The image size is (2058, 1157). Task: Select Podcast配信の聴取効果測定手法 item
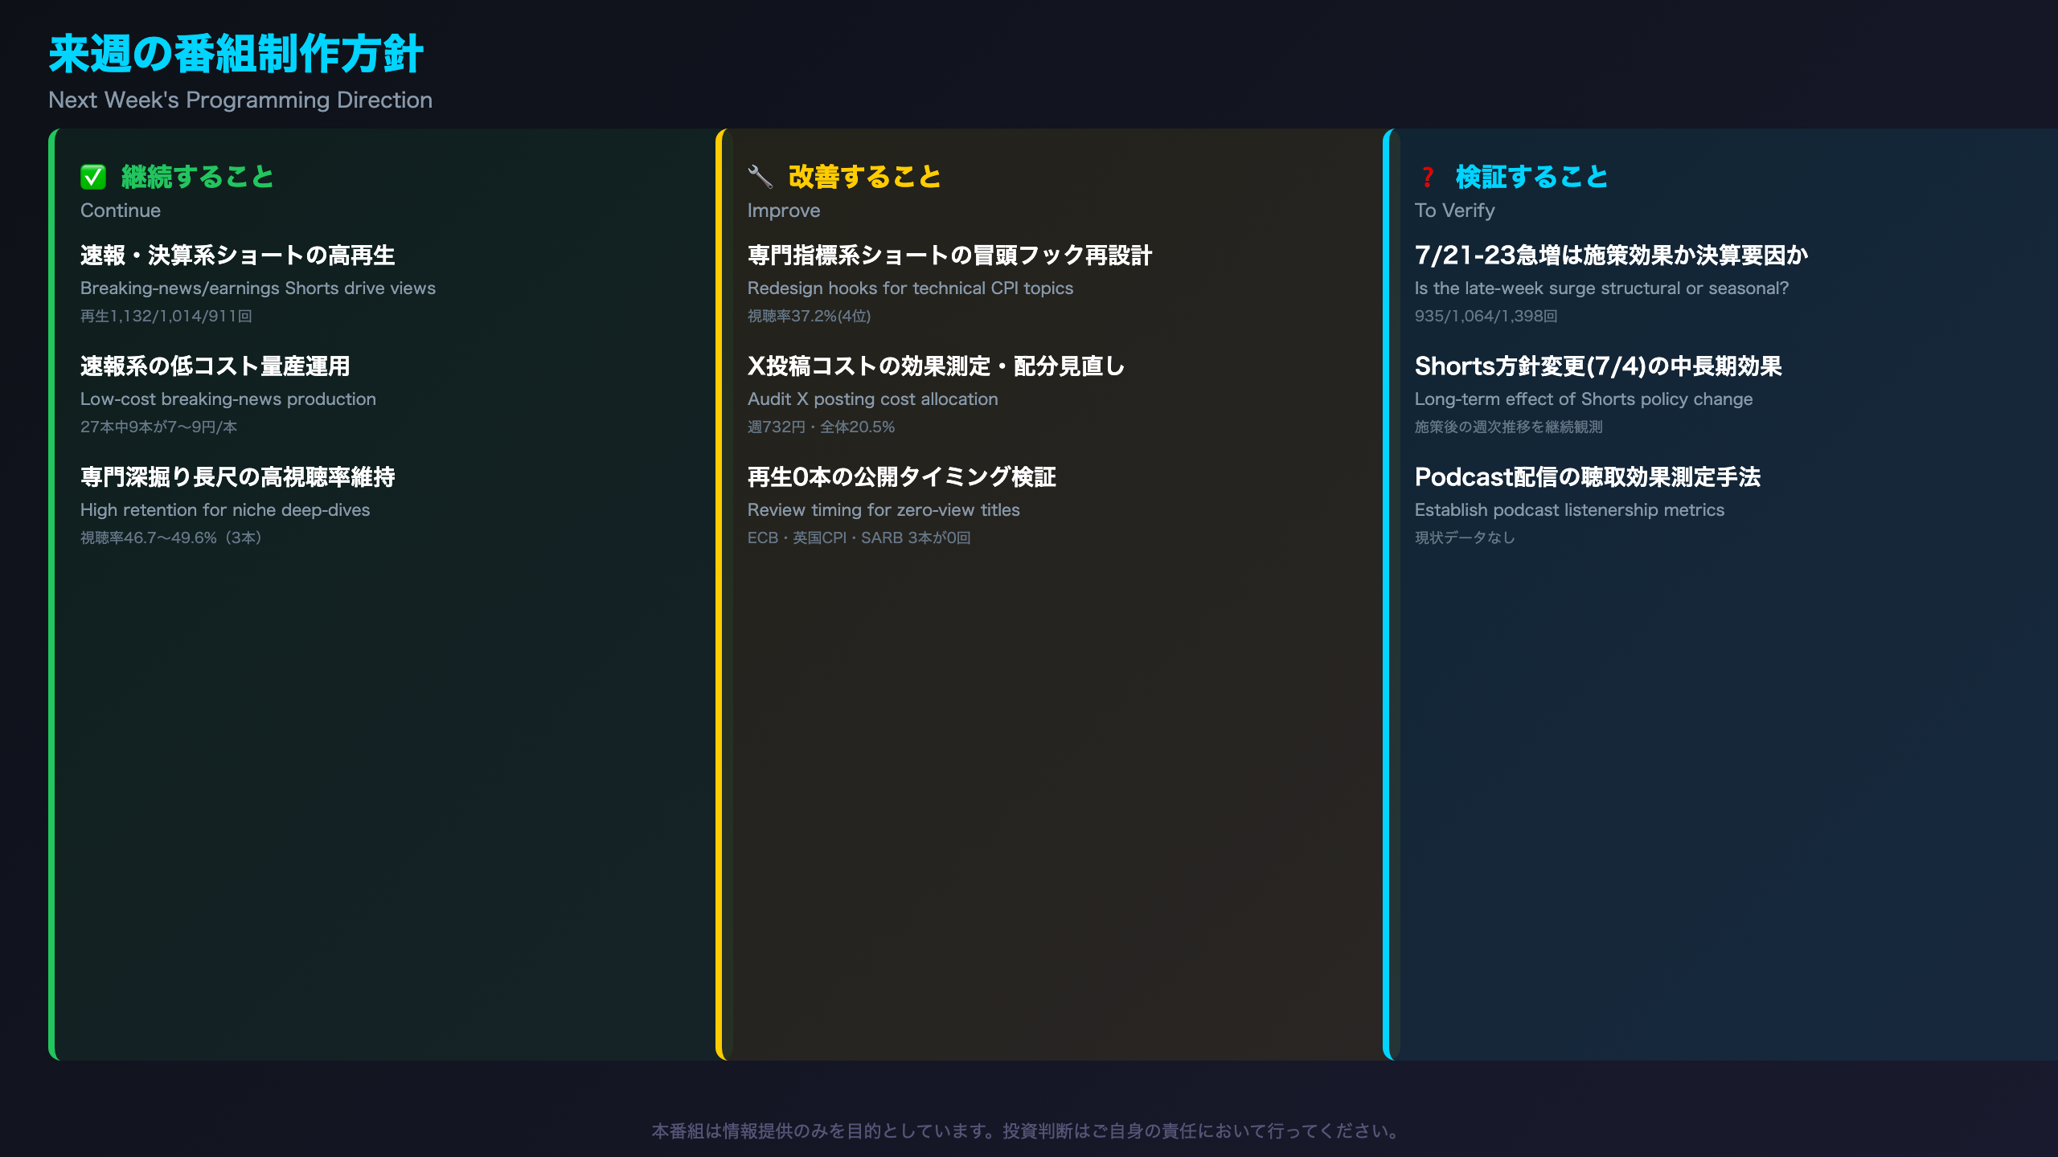click(x=1588, y=477)
